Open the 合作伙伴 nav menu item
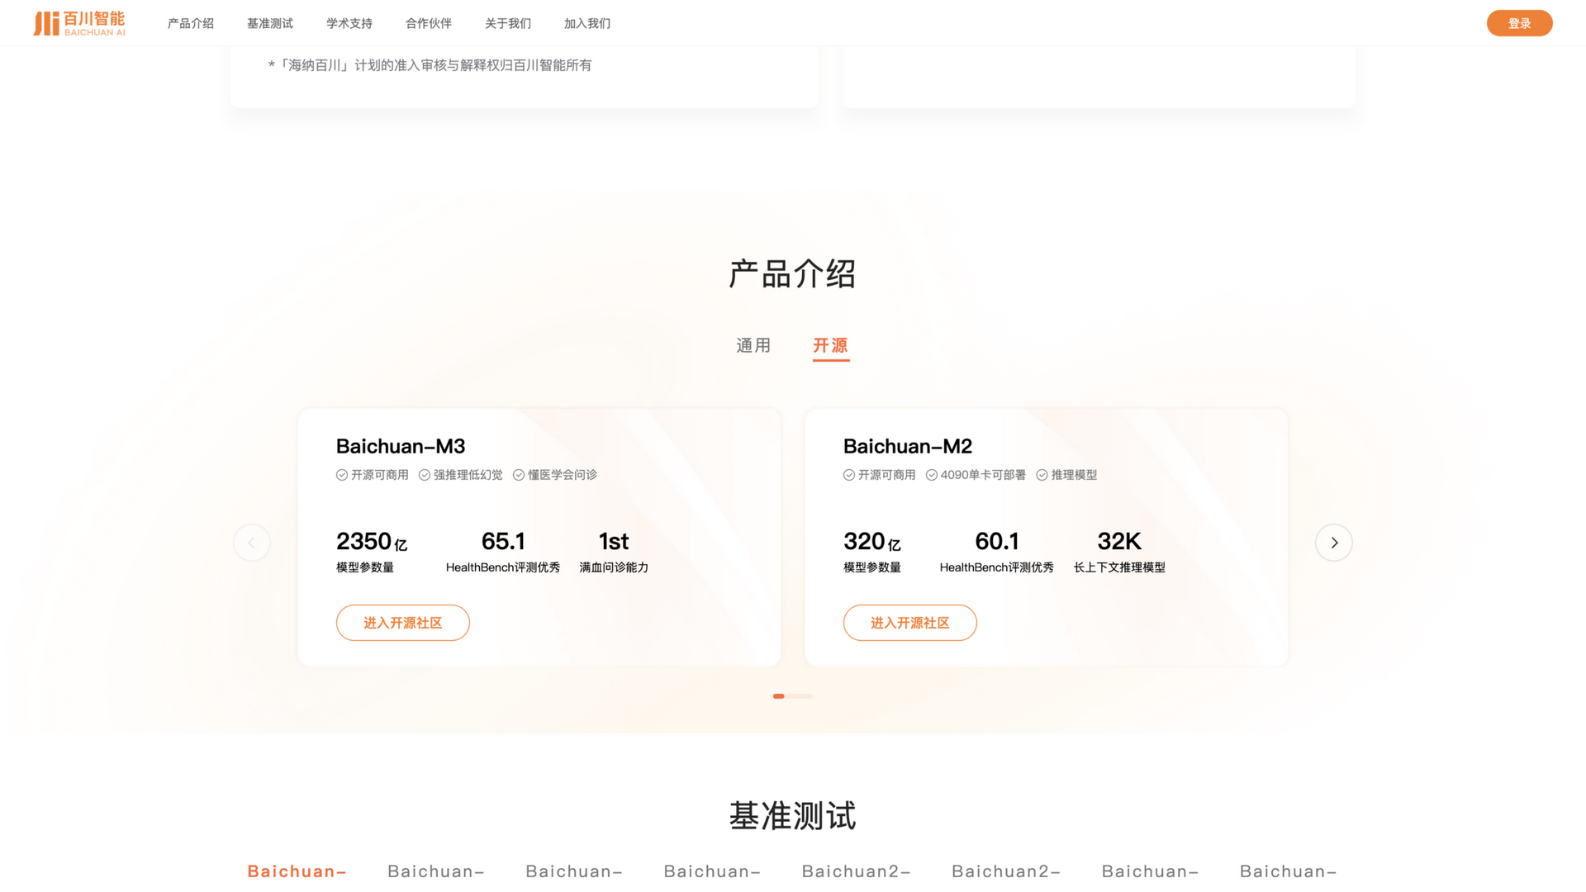The image size is (1586, 892). pos(429,23)
